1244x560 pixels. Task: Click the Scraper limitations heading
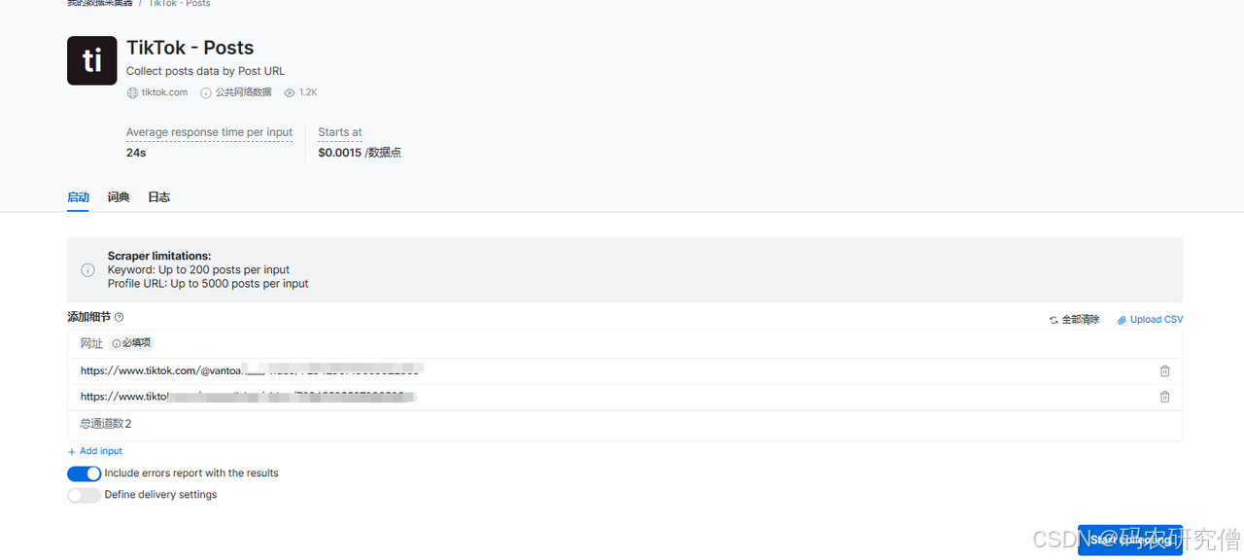pyautogui.click(x=159, y=257)
